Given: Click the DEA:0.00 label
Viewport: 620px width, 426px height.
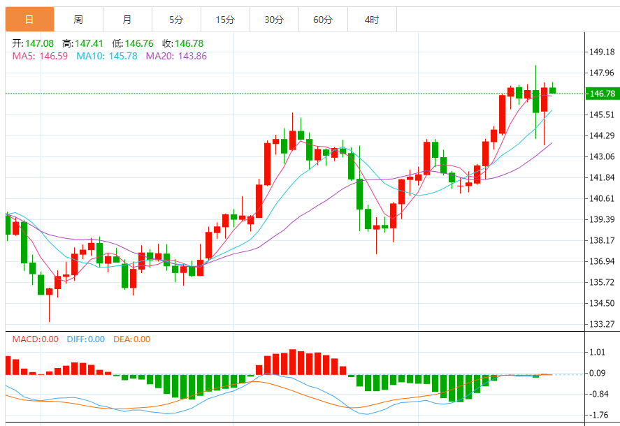Looking at the screenshot, I should 131,339.
